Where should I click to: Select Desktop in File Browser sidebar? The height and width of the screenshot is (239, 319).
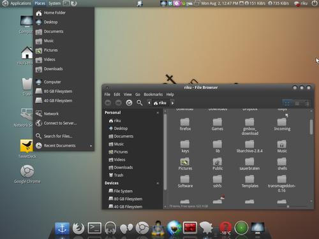[x=118, y=129]
